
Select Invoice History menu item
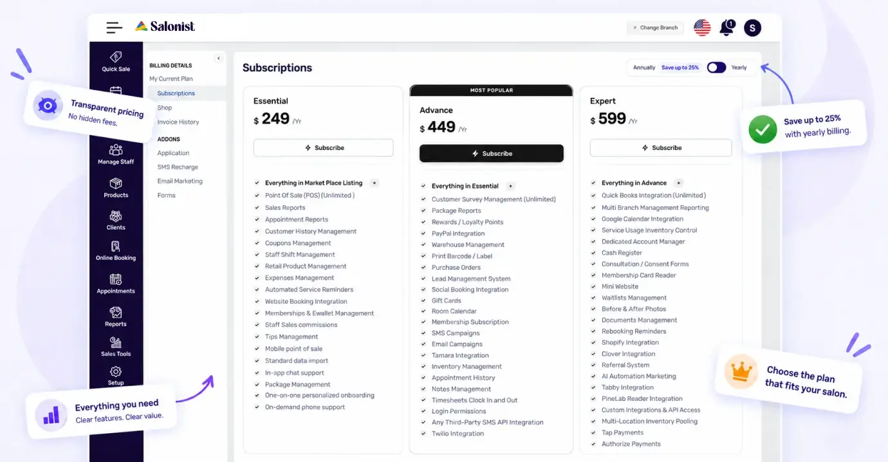[178, 122]
